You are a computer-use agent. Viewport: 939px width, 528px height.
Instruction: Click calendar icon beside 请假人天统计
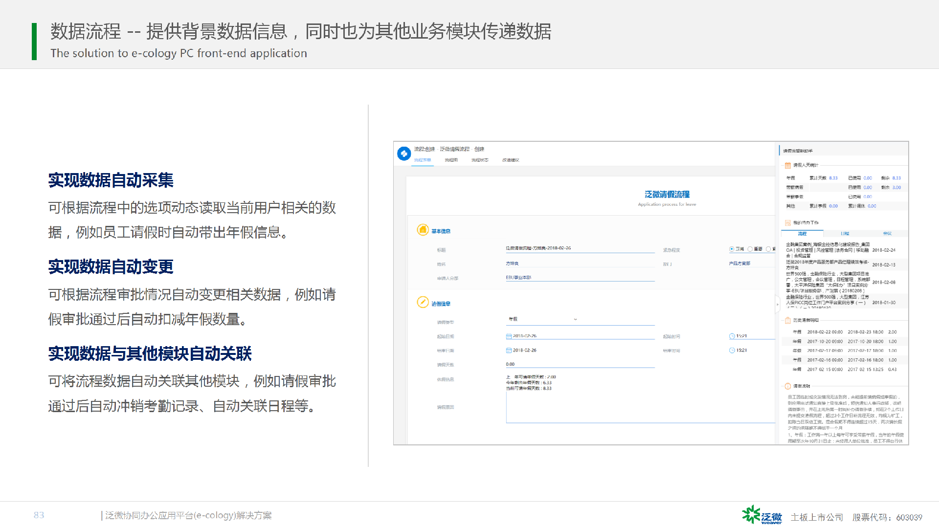(788, 165)
